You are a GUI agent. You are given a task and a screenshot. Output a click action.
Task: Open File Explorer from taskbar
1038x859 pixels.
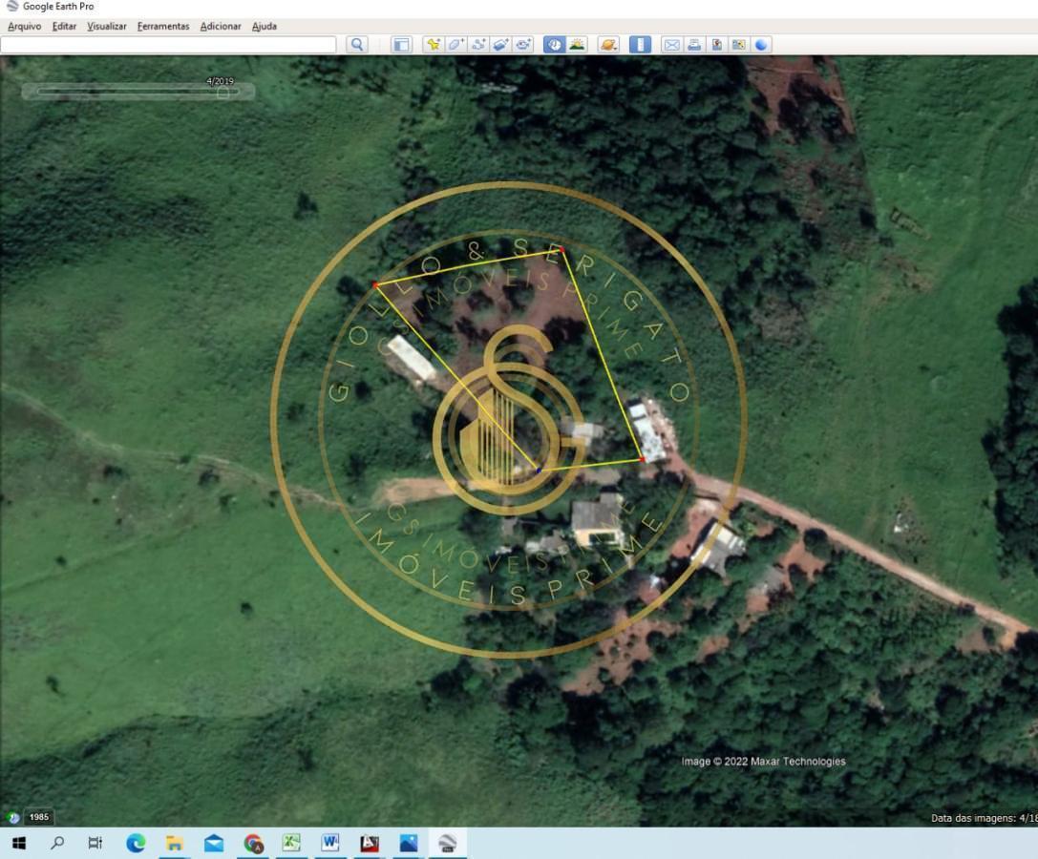174,843
